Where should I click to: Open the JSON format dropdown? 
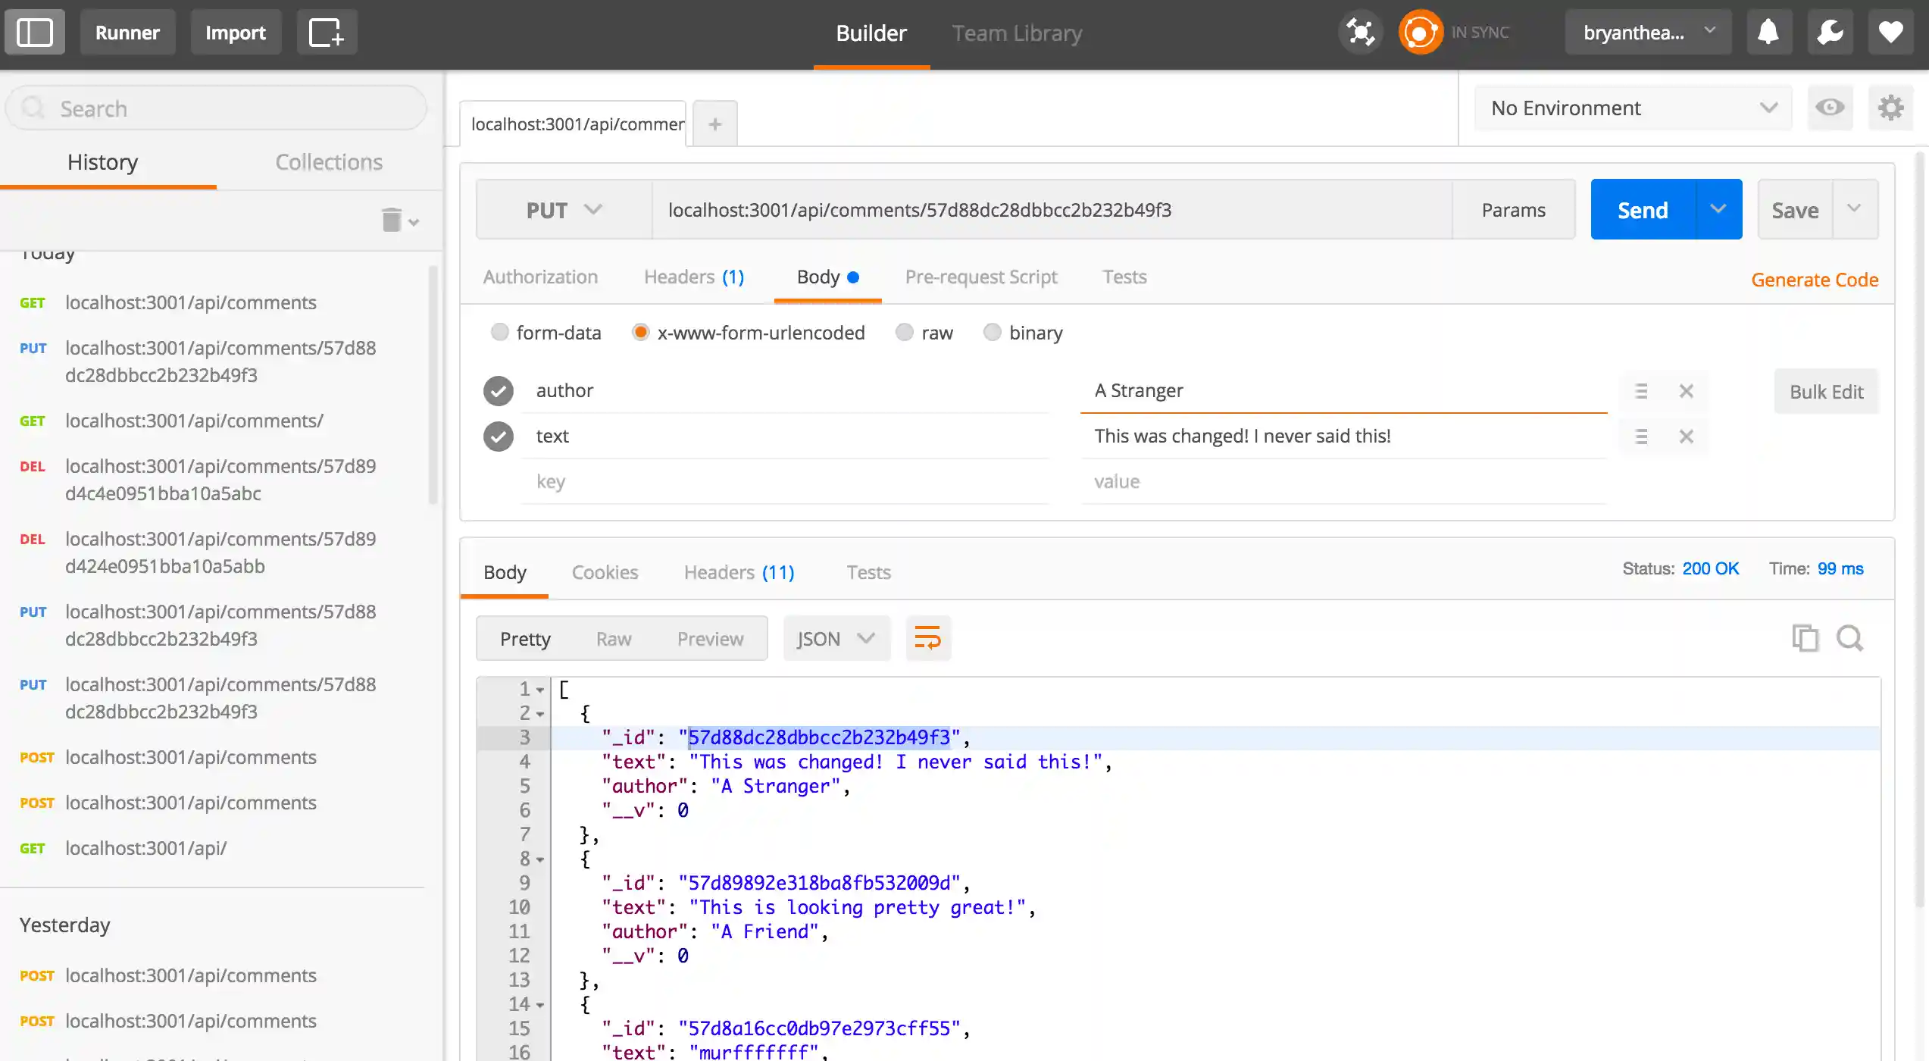(x=836, y=638)
